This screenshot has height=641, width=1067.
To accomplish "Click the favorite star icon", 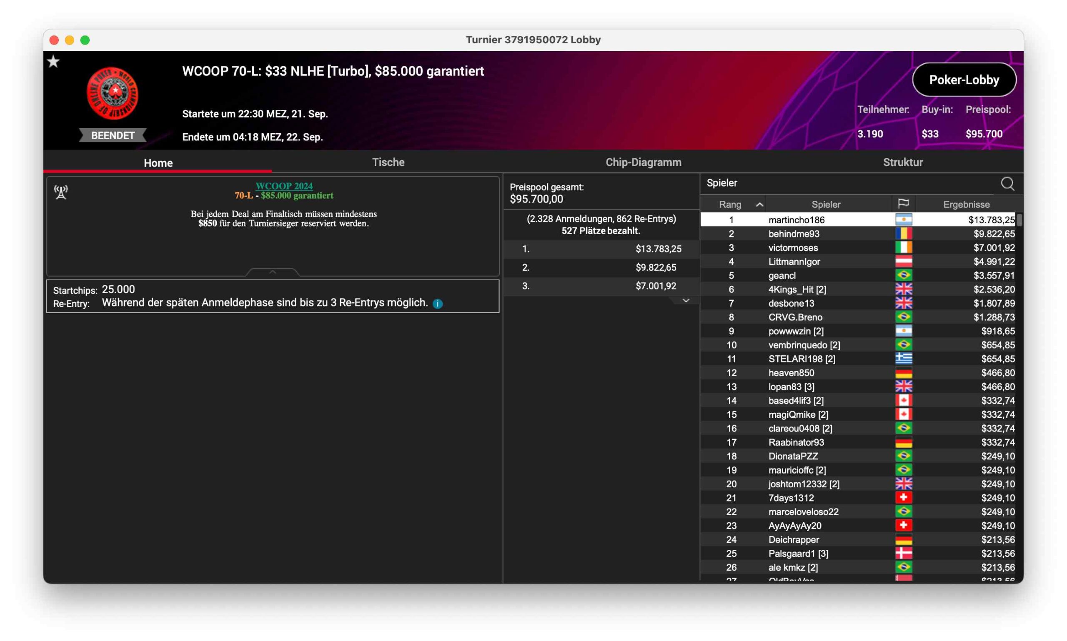I will (54, 62).
